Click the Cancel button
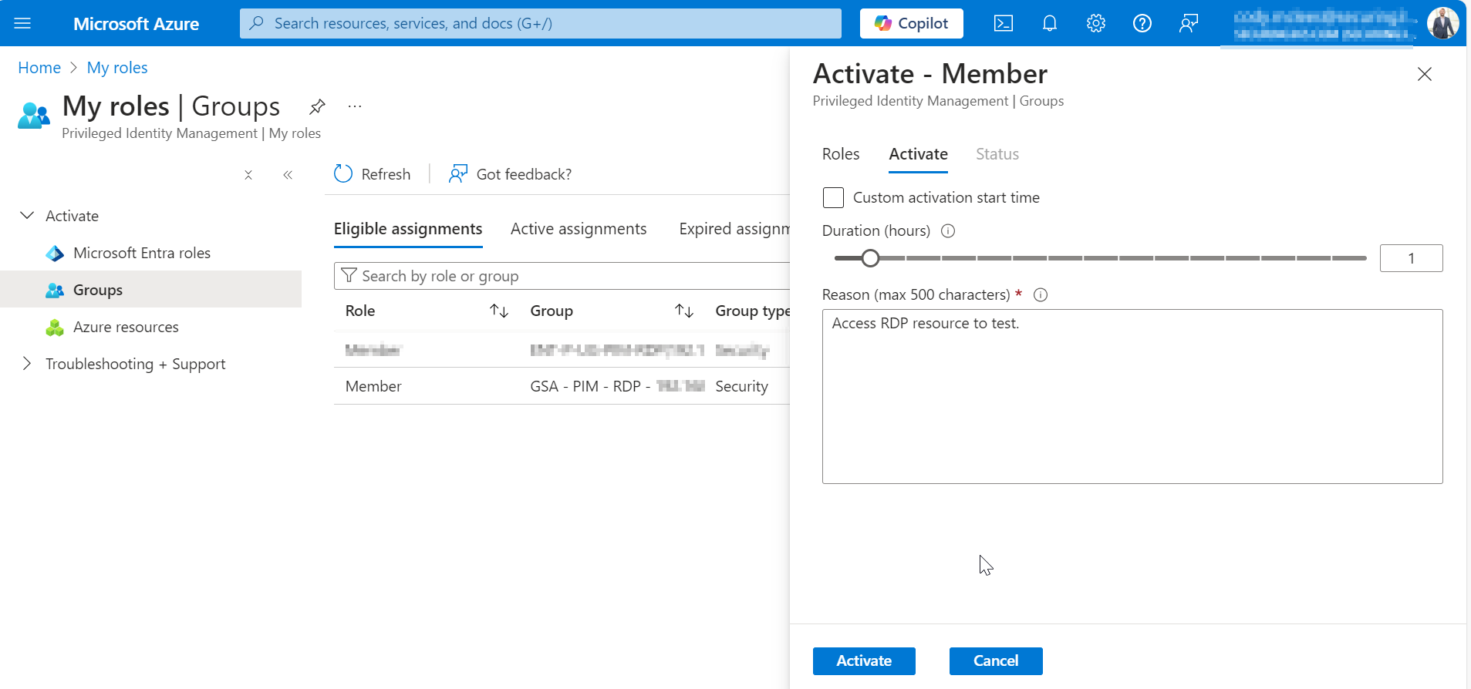The image size is (1471, 689). point(996,660)
